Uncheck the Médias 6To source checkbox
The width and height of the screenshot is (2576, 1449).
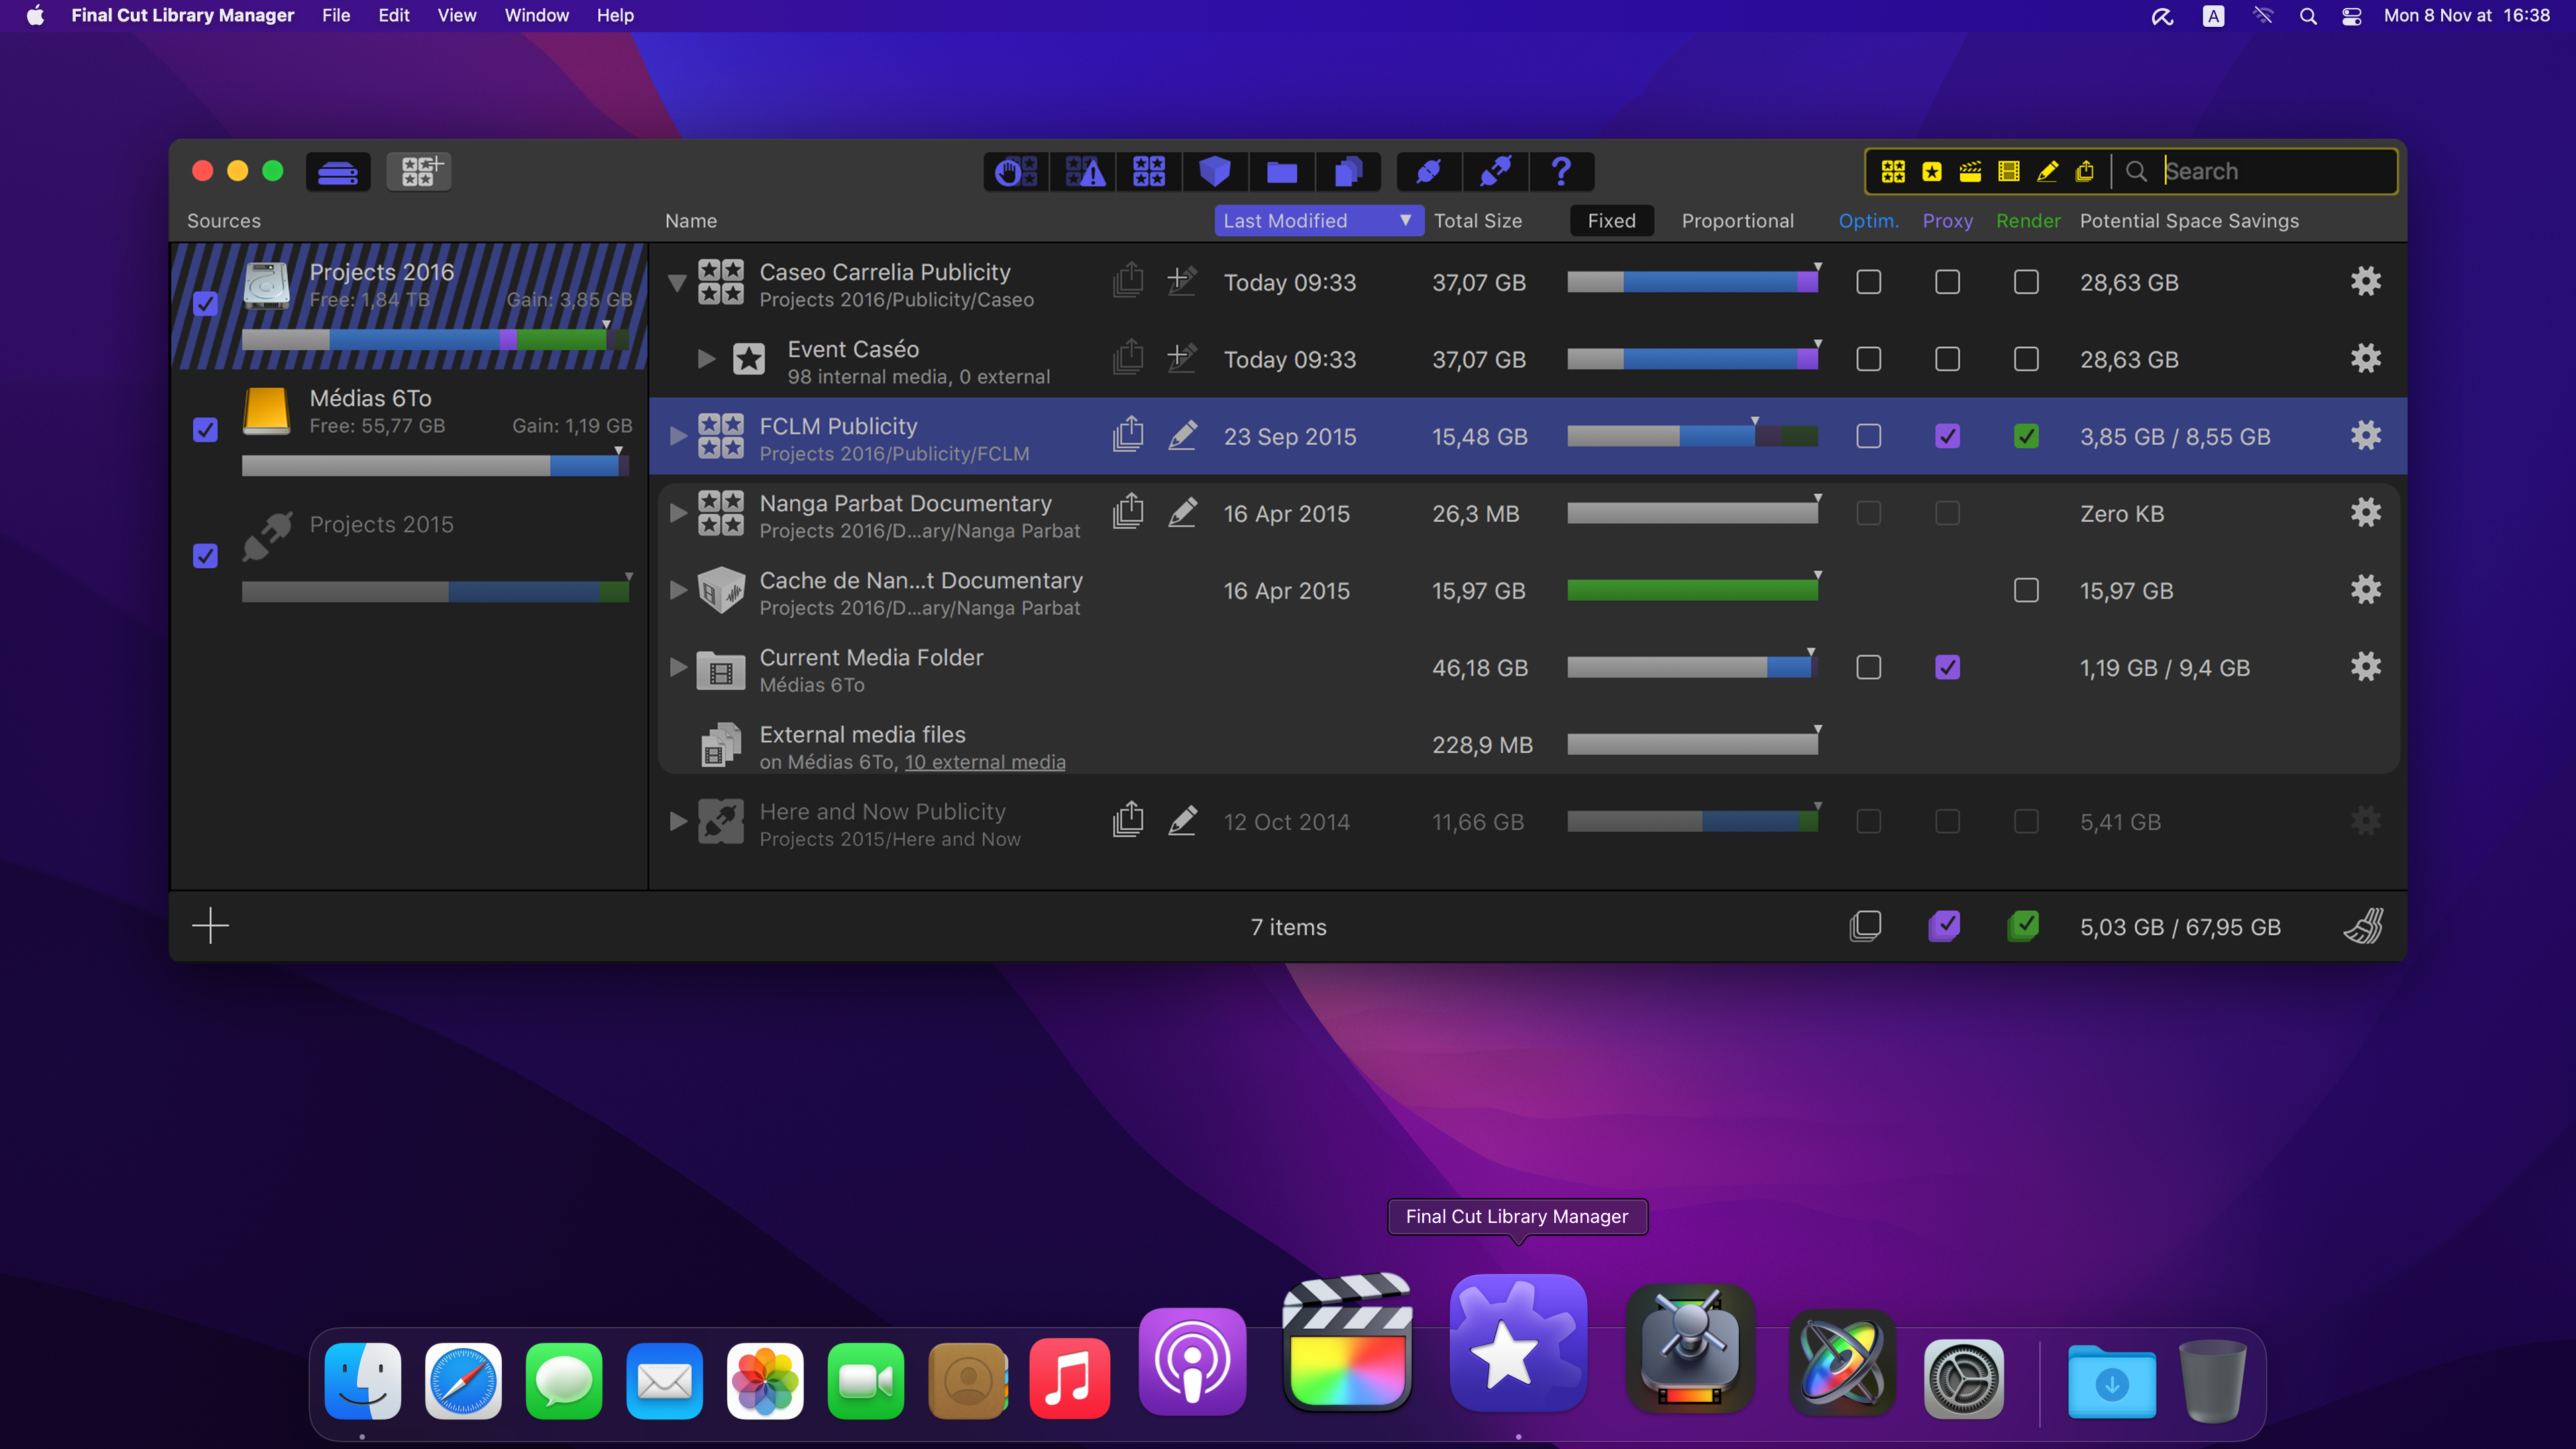point(205,429)
